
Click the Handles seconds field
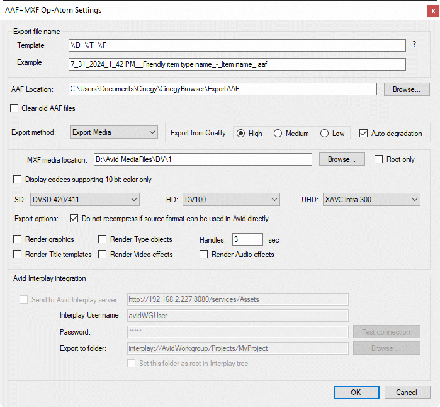(x=247, y=239)
